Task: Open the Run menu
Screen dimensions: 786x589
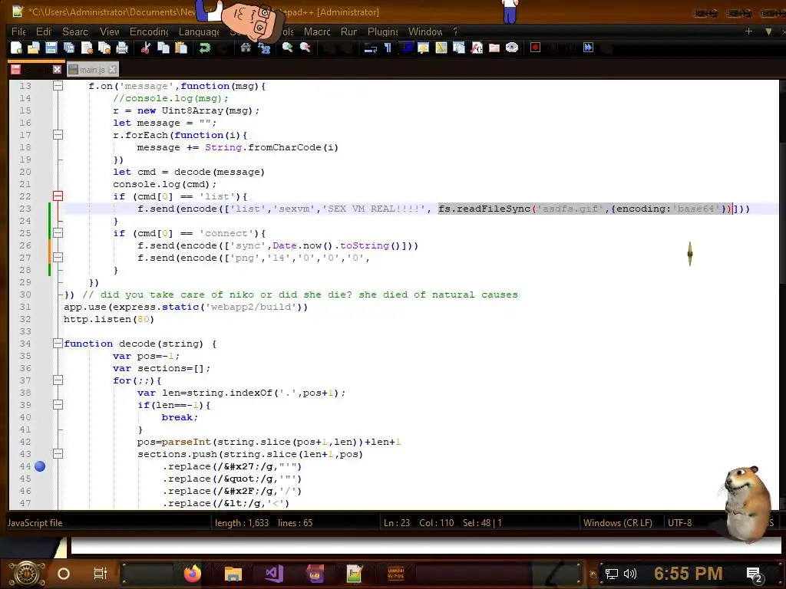Action: 349,31
